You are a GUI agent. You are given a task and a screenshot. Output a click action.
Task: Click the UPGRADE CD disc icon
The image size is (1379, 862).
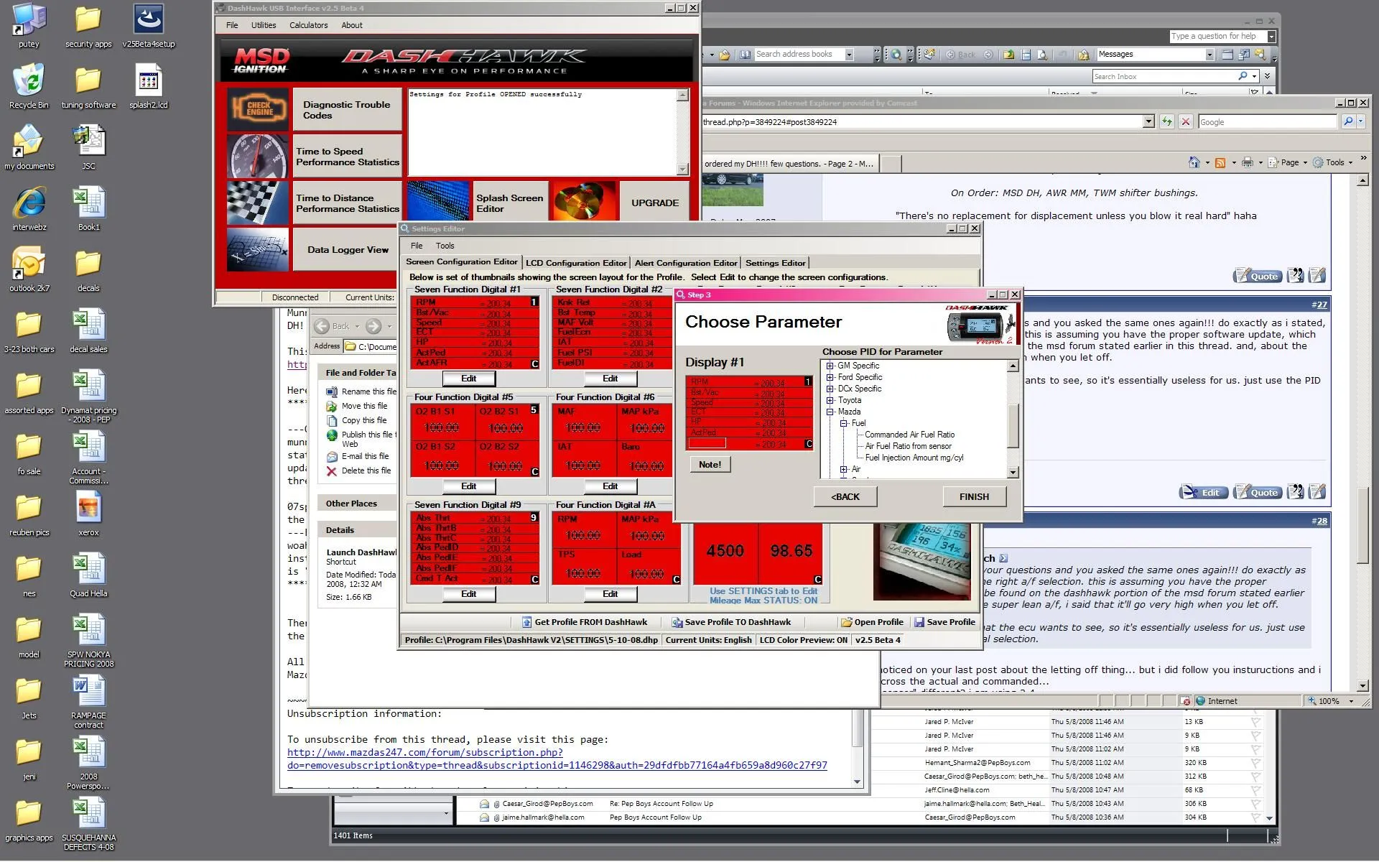point(585,201)
